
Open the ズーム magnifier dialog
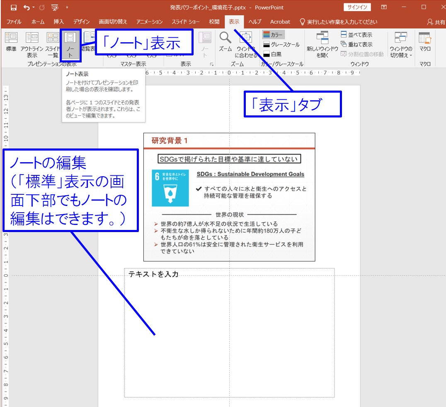tap(225, 43)
